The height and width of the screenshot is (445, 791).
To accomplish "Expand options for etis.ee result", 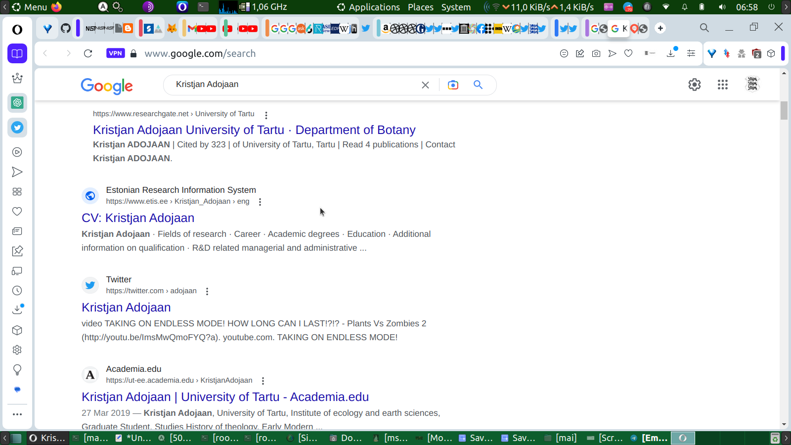I will (x=260, y=202).
